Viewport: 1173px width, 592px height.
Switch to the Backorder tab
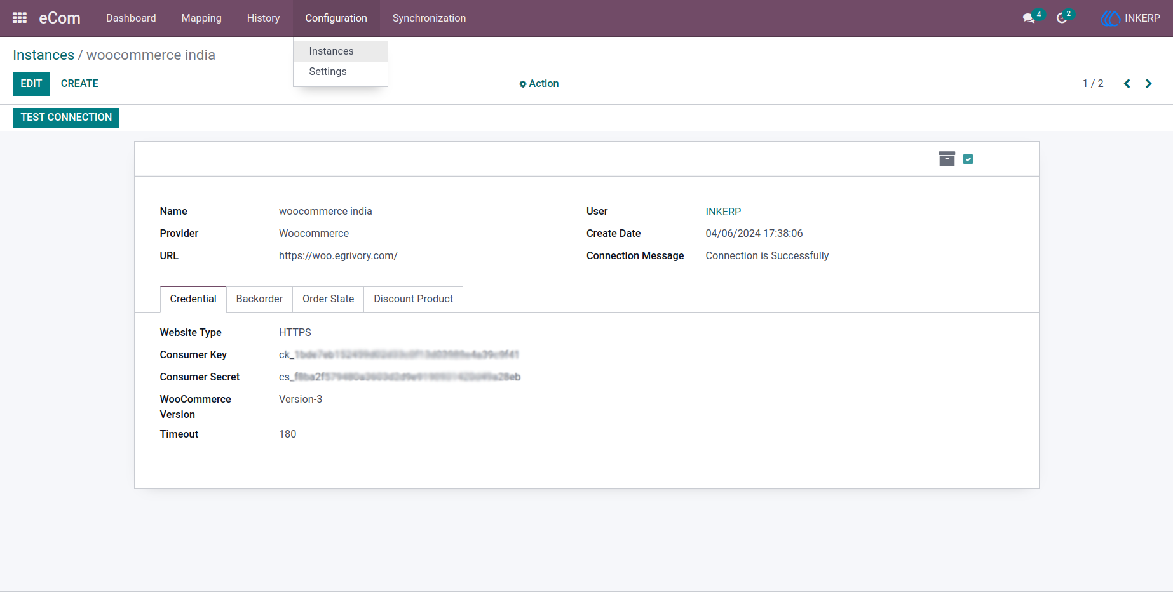click(x=259, y=299)
